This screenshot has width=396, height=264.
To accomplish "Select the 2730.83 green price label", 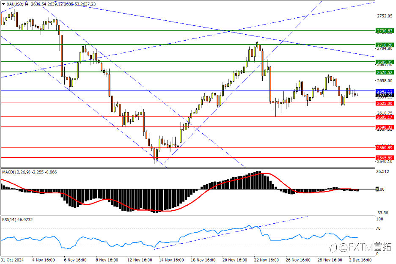I will point(385,31).
